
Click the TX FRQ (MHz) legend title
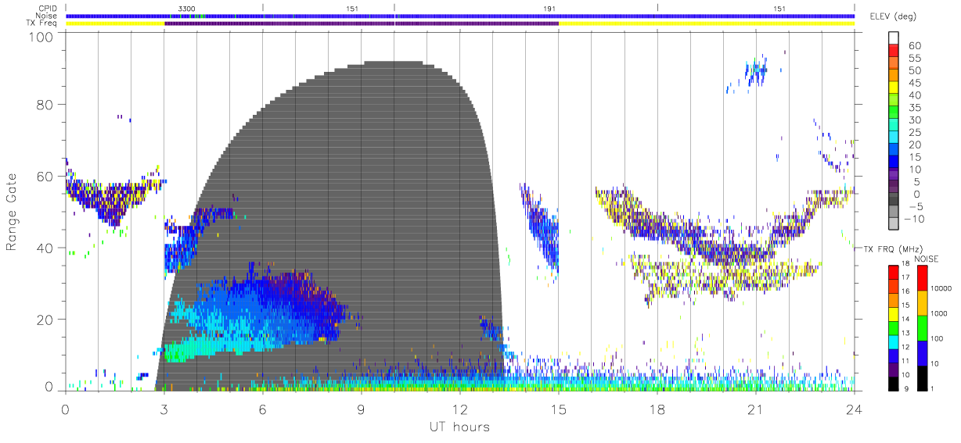[x=893, y=249]
